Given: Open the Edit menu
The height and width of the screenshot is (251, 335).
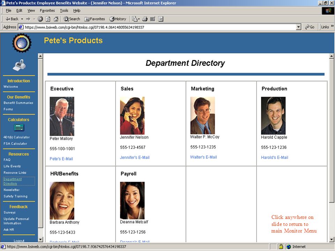Looking at the screenshot, I should (19, 10).
